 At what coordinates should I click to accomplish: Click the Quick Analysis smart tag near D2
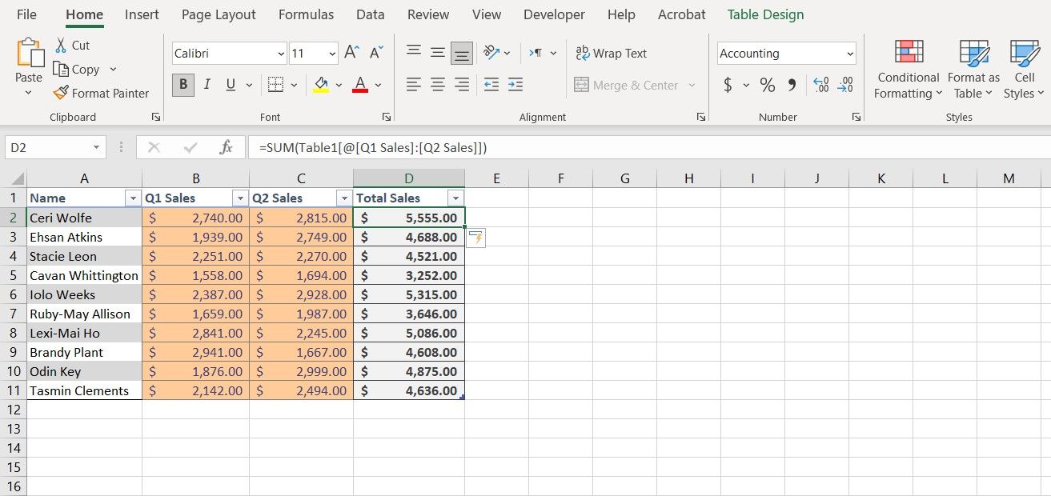point(475,238)
